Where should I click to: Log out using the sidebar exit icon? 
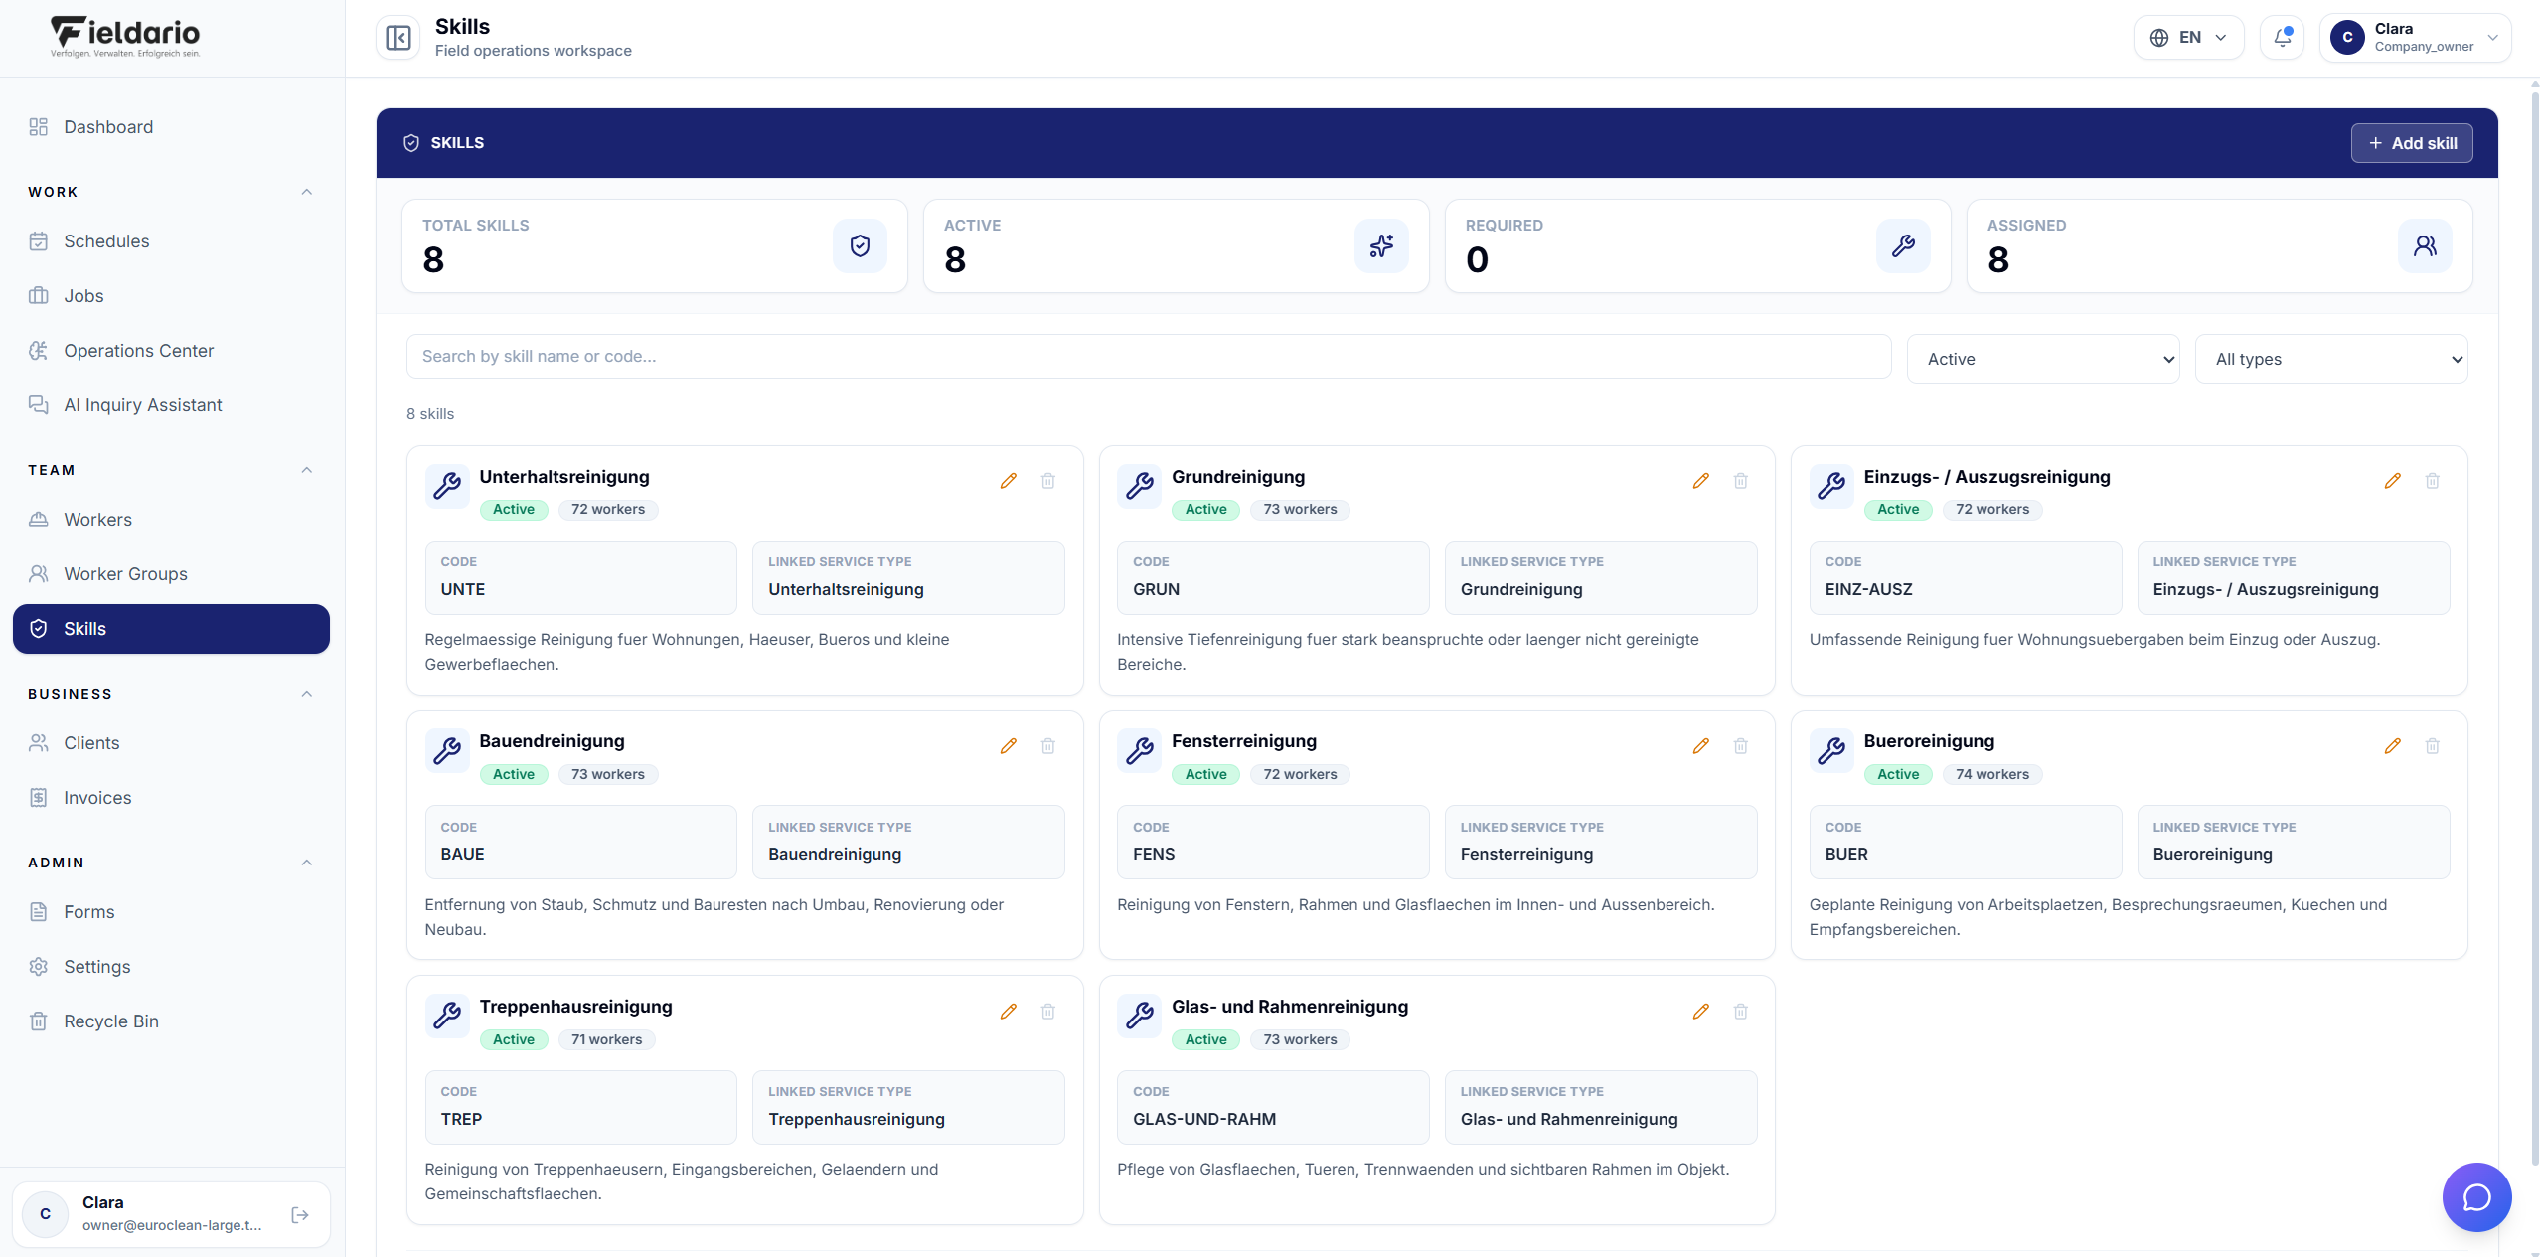(x=300, y=1215)
